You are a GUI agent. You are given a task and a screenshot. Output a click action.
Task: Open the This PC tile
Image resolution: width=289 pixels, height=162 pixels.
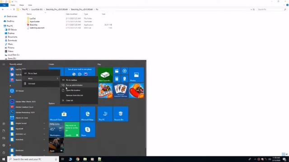click(105, 114)
